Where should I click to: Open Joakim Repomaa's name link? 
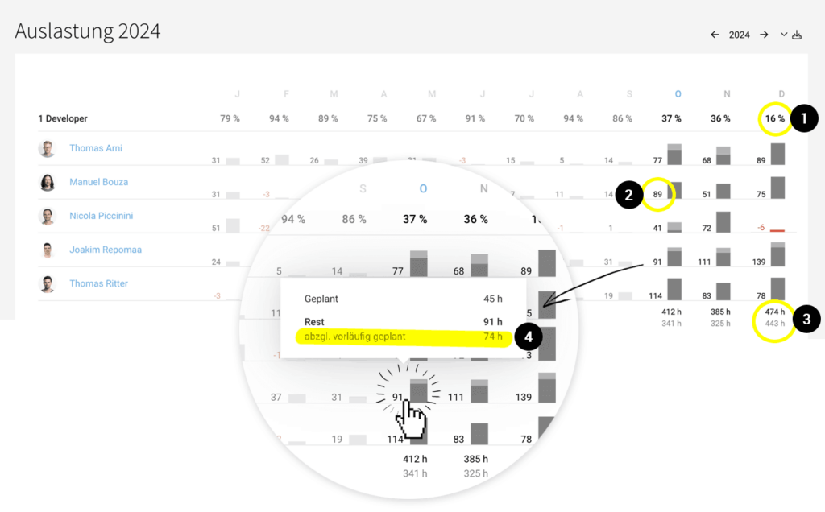[106, 250]
